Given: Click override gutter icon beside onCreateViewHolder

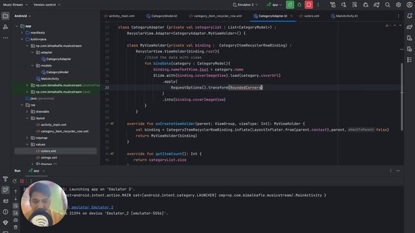Looking at the screenshot, I should pyautogui.click(x=112, y=124).
